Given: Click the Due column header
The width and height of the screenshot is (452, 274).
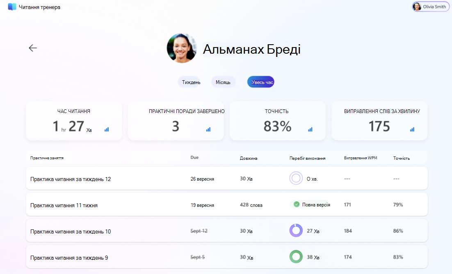Looking at the screenshot, I should pos(194,157).
